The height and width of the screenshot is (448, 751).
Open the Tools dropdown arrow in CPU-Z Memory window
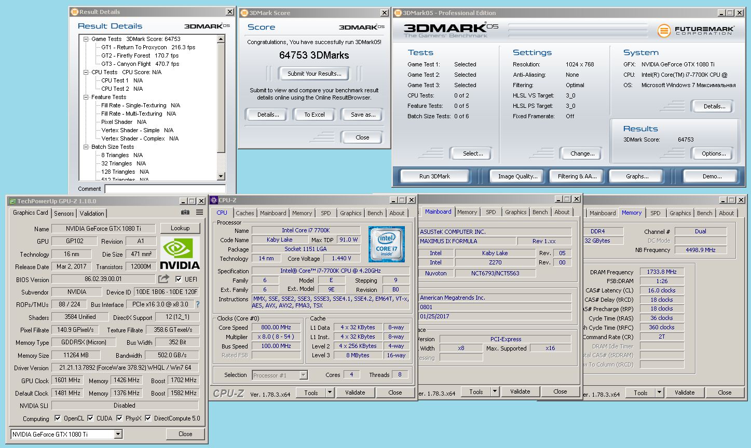(659, 393)
